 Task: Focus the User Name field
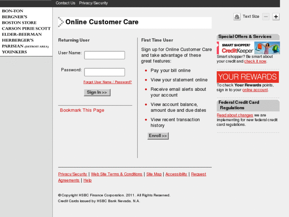click(x=105, y=55)
